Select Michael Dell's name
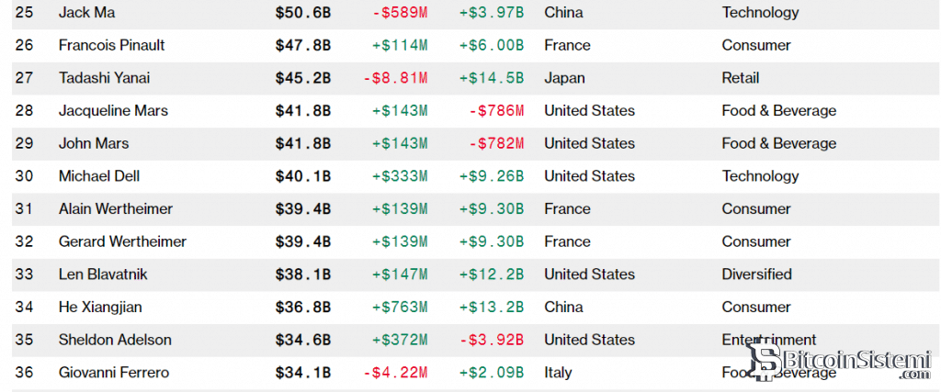 [98, 176]
